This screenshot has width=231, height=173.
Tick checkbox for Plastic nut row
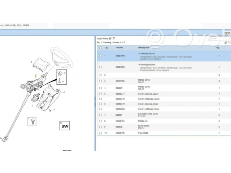pos(100,121)
